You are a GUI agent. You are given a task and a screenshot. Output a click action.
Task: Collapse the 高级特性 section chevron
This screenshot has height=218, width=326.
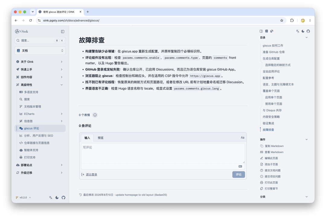pyautogui.click(x=62, y=85)
